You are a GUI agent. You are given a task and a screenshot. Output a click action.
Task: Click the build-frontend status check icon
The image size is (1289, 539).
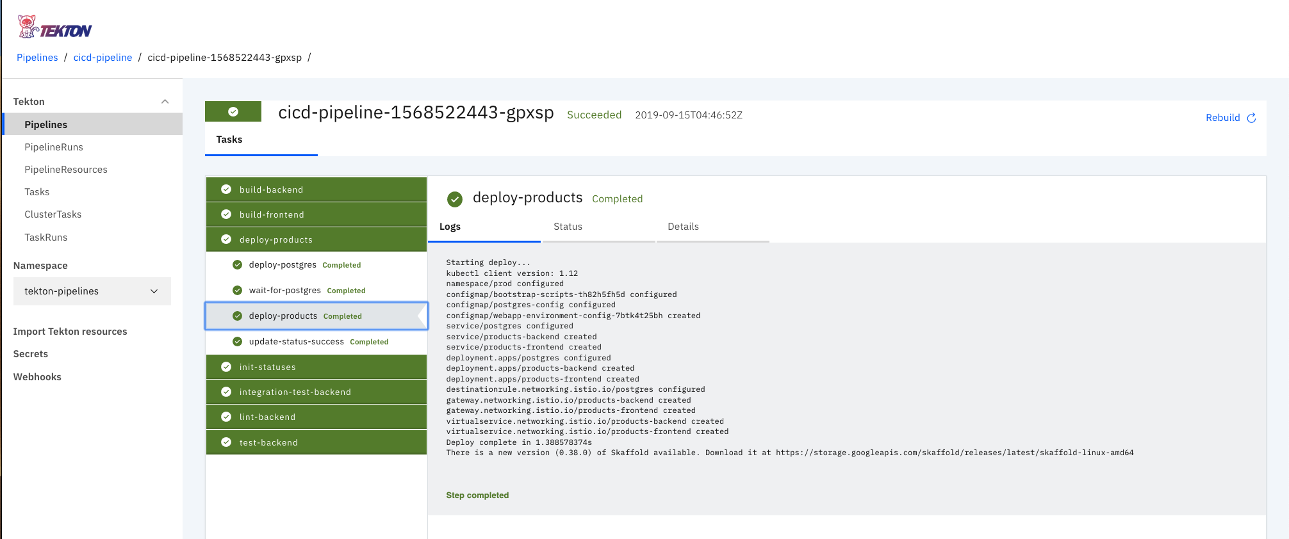coord(226,214)
